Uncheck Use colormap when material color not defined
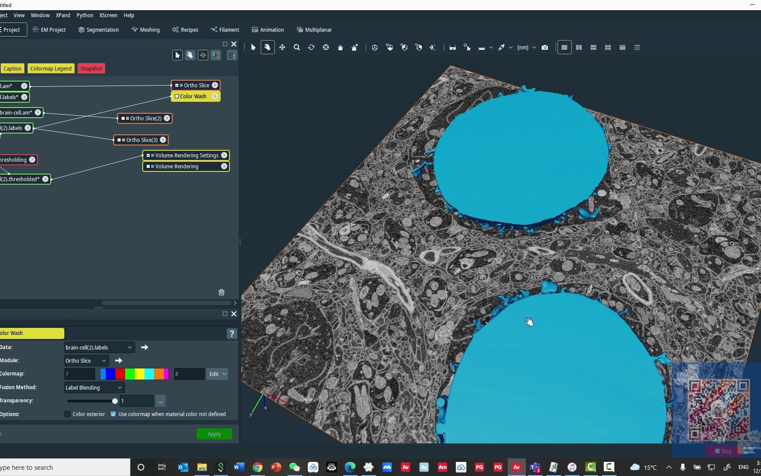 click(x=113, y=414)
